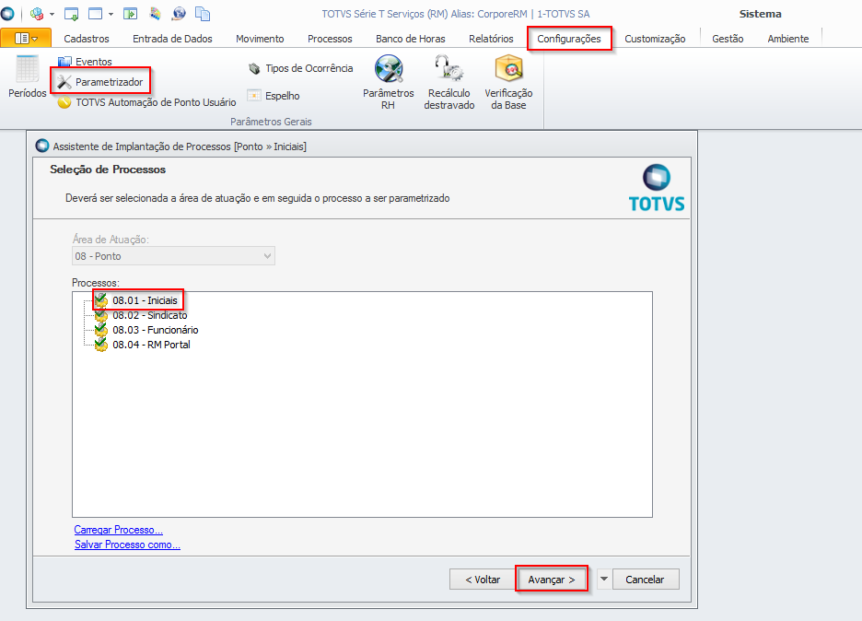The image size is (862, 621).
Task: Click the copy documents icon
Action: point(203,13)
